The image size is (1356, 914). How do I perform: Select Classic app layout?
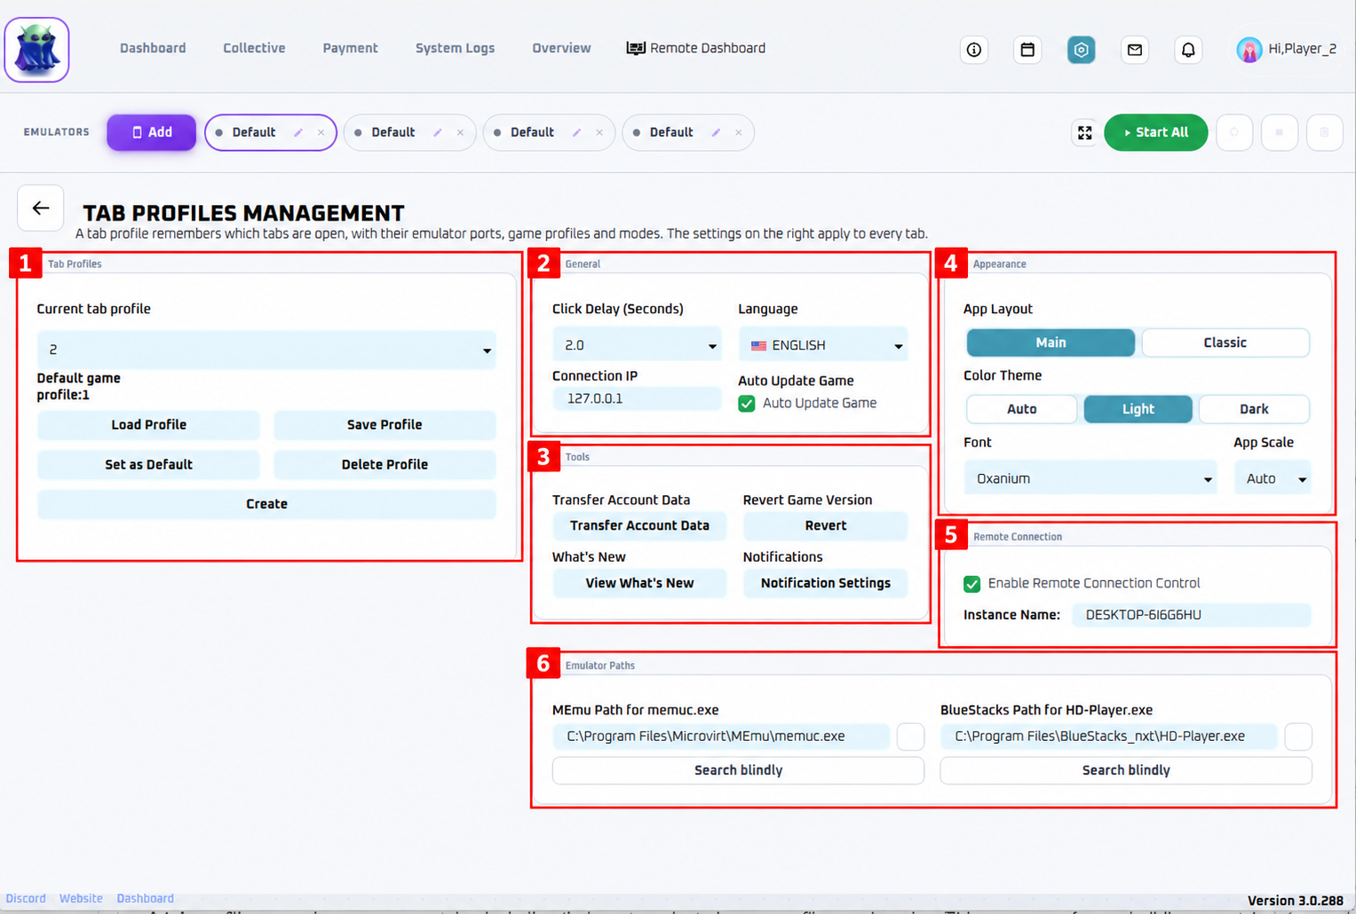pos(1225,343)
